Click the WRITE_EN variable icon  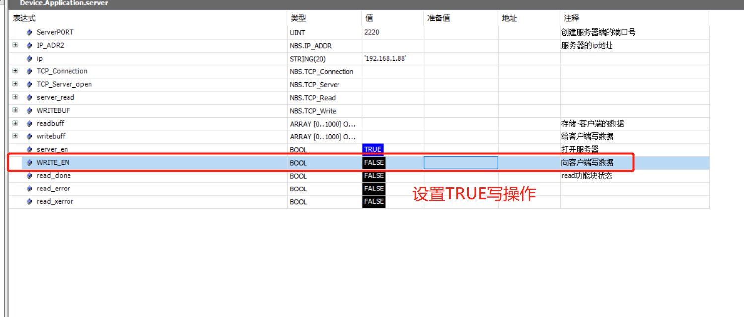pyautogui.click(x=30, y=162)
